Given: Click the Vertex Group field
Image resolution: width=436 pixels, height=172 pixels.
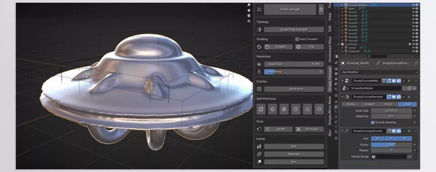Looking at the screenshot, I should point(389,157).
